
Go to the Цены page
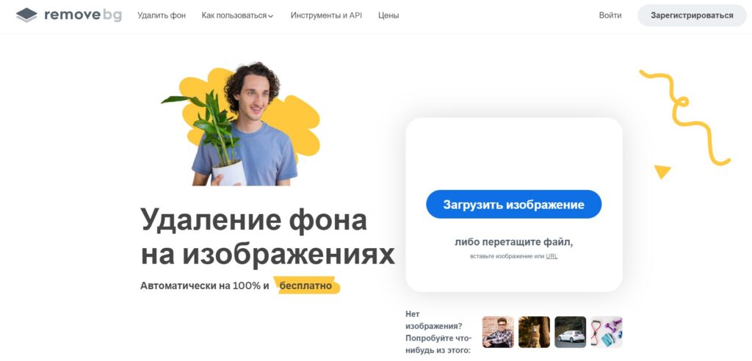[388, 15]
